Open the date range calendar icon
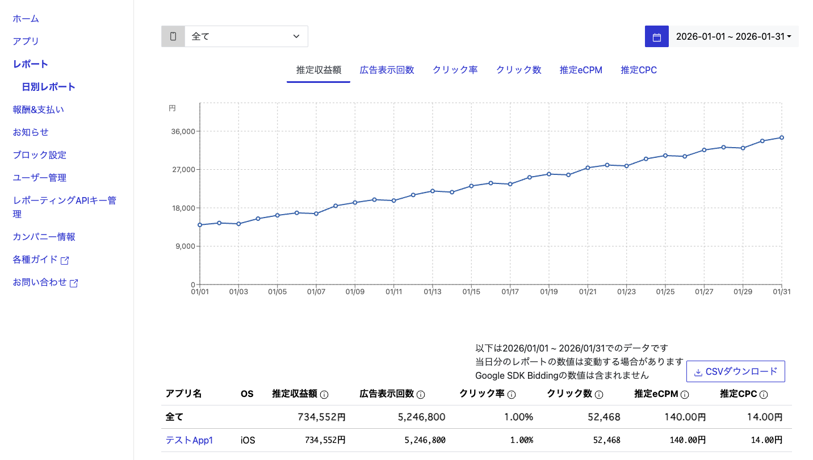Screen dimensions: 813x460 657,36
